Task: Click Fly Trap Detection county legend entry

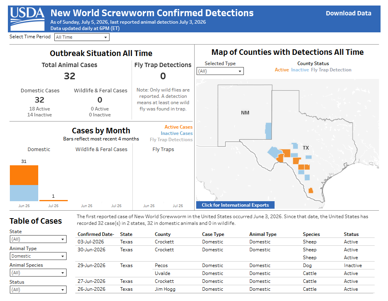Action: [331, 70]
